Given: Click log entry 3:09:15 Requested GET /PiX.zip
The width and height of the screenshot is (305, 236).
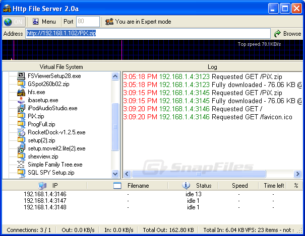Looking at the screenshot, I should pyautogui.click(x=203, y=93).
